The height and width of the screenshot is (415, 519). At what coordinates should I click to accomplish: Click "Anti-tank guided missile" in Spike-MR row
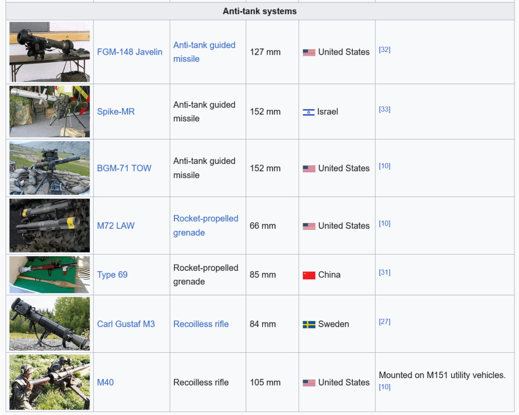[204, 112]
